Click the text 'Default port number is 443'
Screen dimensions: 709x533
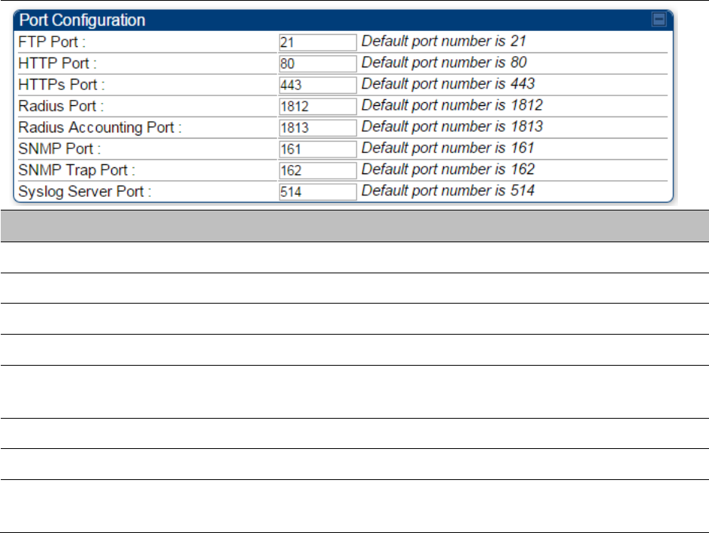pos(448,83)
